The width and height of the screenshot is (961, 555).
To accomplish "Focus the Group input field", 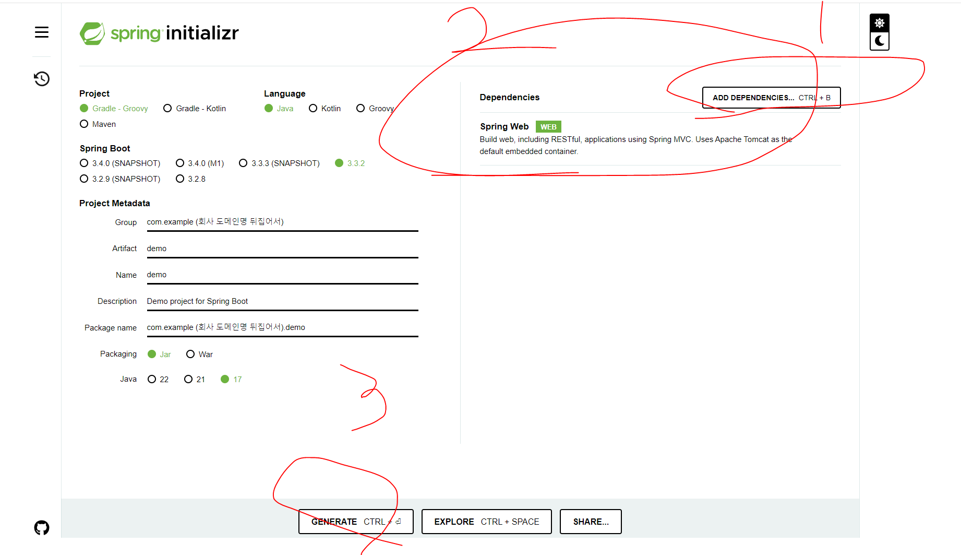I will (282, 222).
